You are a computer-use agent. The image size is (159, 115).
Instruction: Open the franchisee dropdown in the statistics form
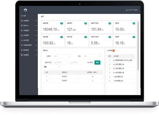[x=62, y=56]
